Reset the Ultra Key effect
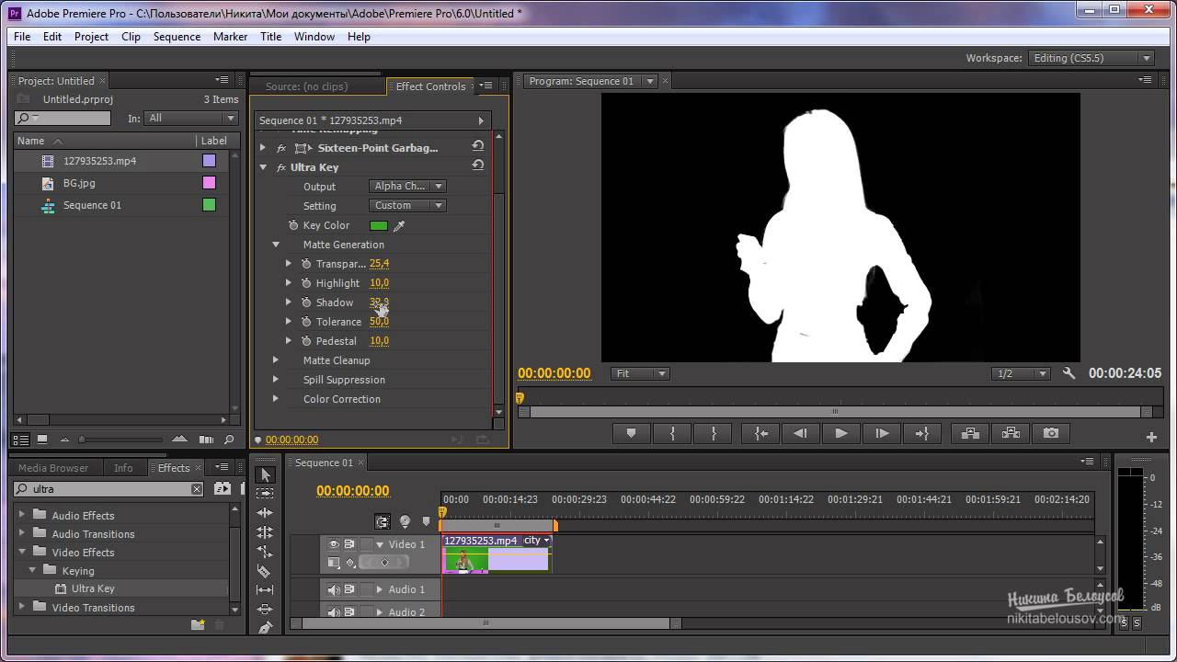The width and height of the screenshot is (1177, 662). click(x=478, y=166)
